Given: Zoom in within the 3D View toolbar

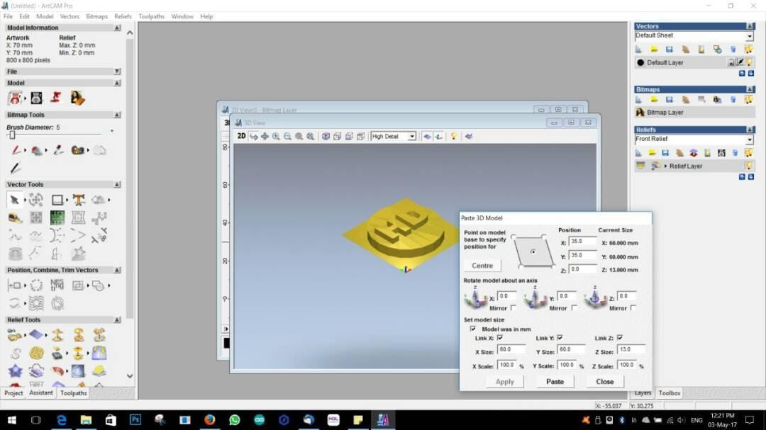Looking at the screenshot, I should (x=276, y=136).
